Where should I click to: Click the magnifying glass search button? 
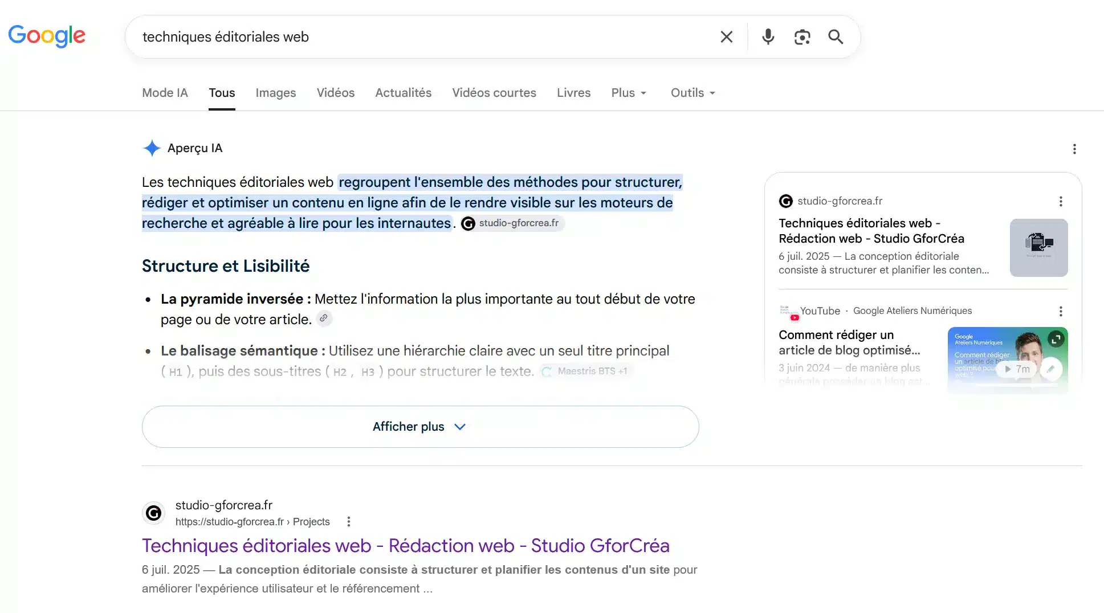point(836,37)
